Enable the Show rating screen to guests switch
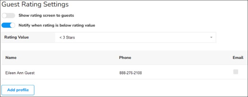This screenshot has height=97, width=248. click(8, 16)
